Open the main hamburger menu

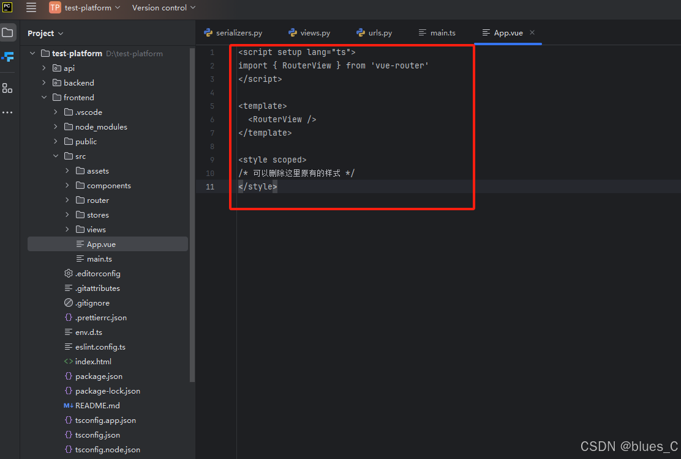[x=31, y=7]
